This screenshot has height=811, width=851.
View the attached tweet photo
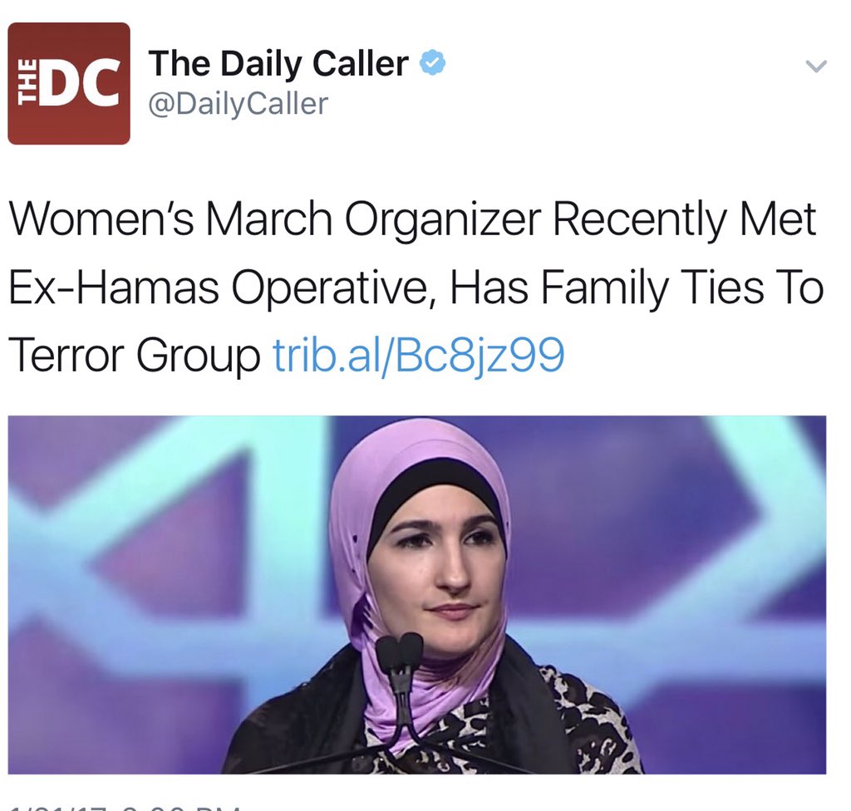point(417,594)
